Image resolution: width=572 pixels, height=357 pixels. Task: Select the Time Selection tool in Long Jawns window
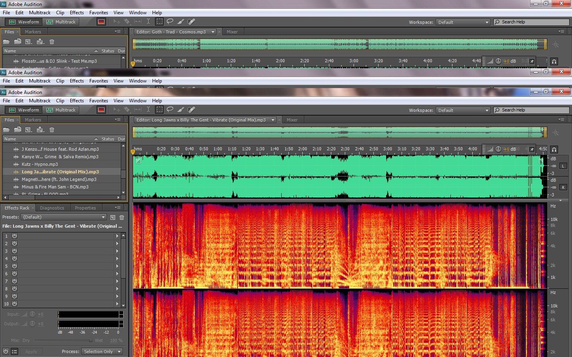coord(148,110)
